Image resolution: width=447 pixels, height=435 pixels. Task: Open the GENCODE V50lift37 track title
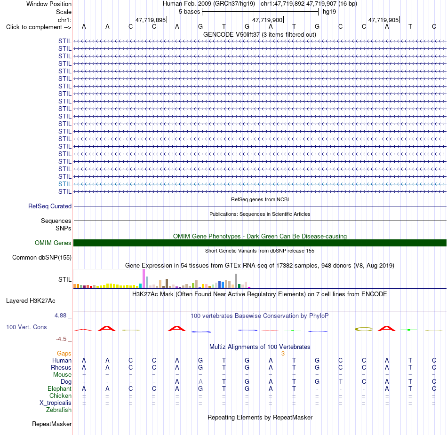coord(259,34)
